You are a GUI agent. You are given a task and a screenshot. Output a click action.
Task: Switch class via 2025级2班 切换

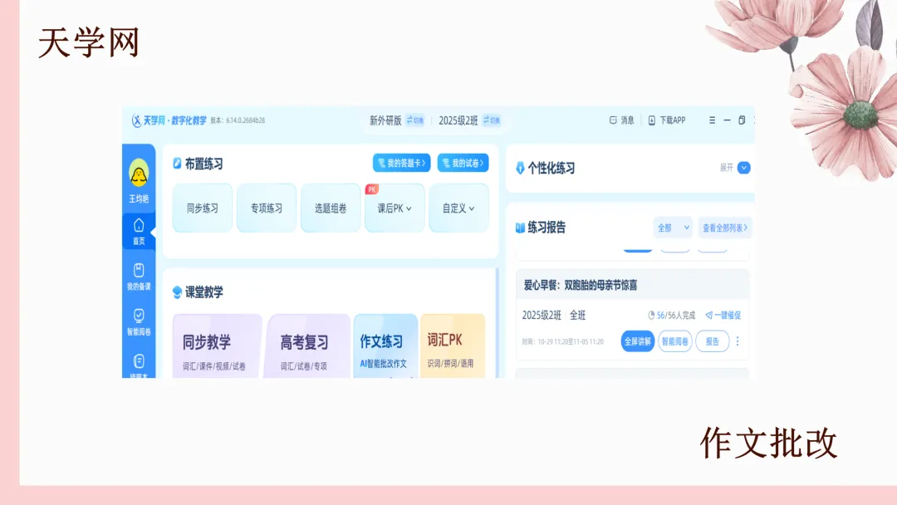click(492, 120)
